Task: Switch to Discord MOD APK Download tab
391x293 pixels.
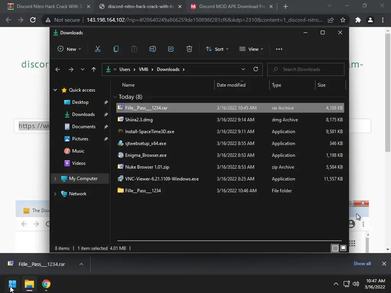Action: click(232, 6)
